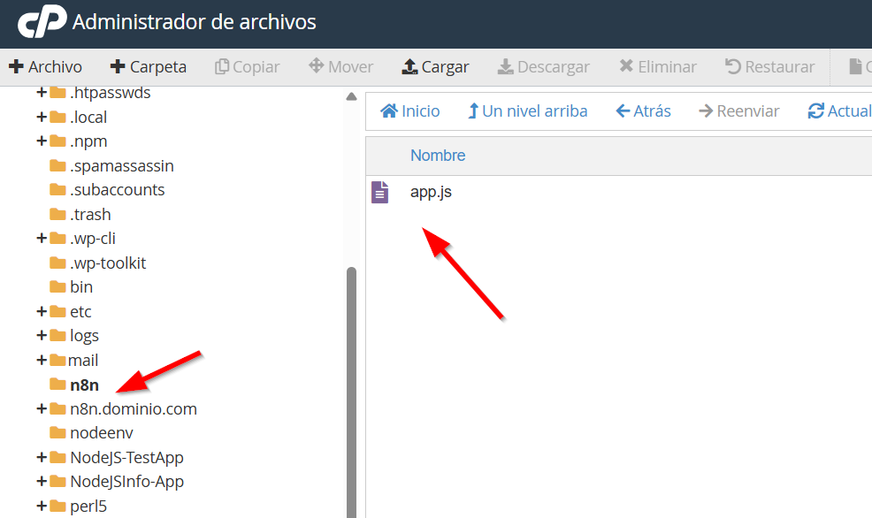Click the Copiar toolbar button
Image resolution: width=872 pixels, height=518 pixels.
(247, 67)
